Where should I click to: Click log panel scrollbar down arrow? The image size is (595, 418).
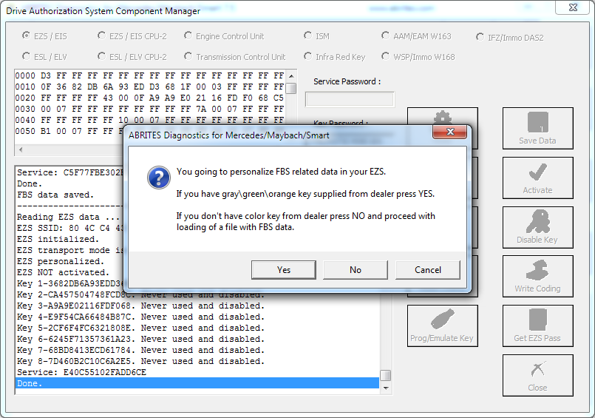point(386,388)
